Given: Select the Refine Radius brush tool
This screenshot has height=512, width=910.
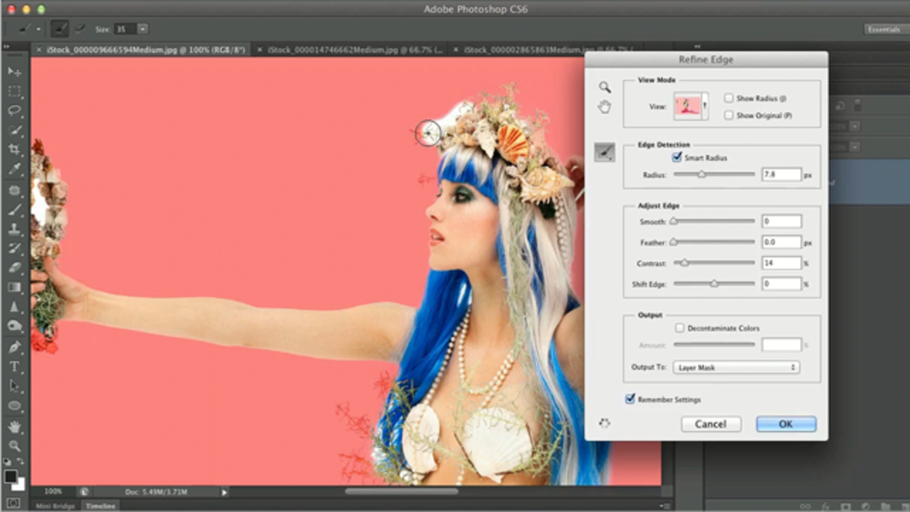Looking at the screenshot, I should pos(604,152).
